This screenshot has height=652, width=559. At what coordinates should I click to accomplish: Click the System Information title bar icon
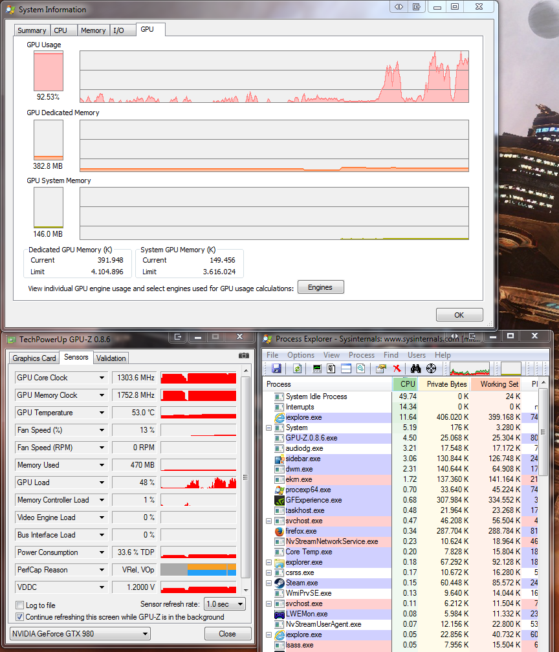(x=11, y=10)
